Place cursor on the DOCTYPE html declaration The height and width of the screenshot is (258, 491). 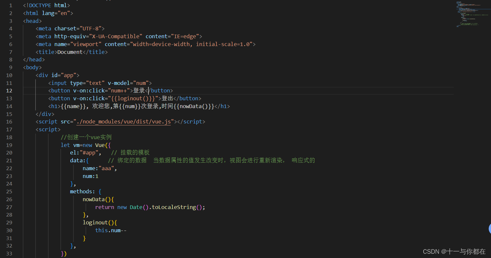click(x=46, y=6)
